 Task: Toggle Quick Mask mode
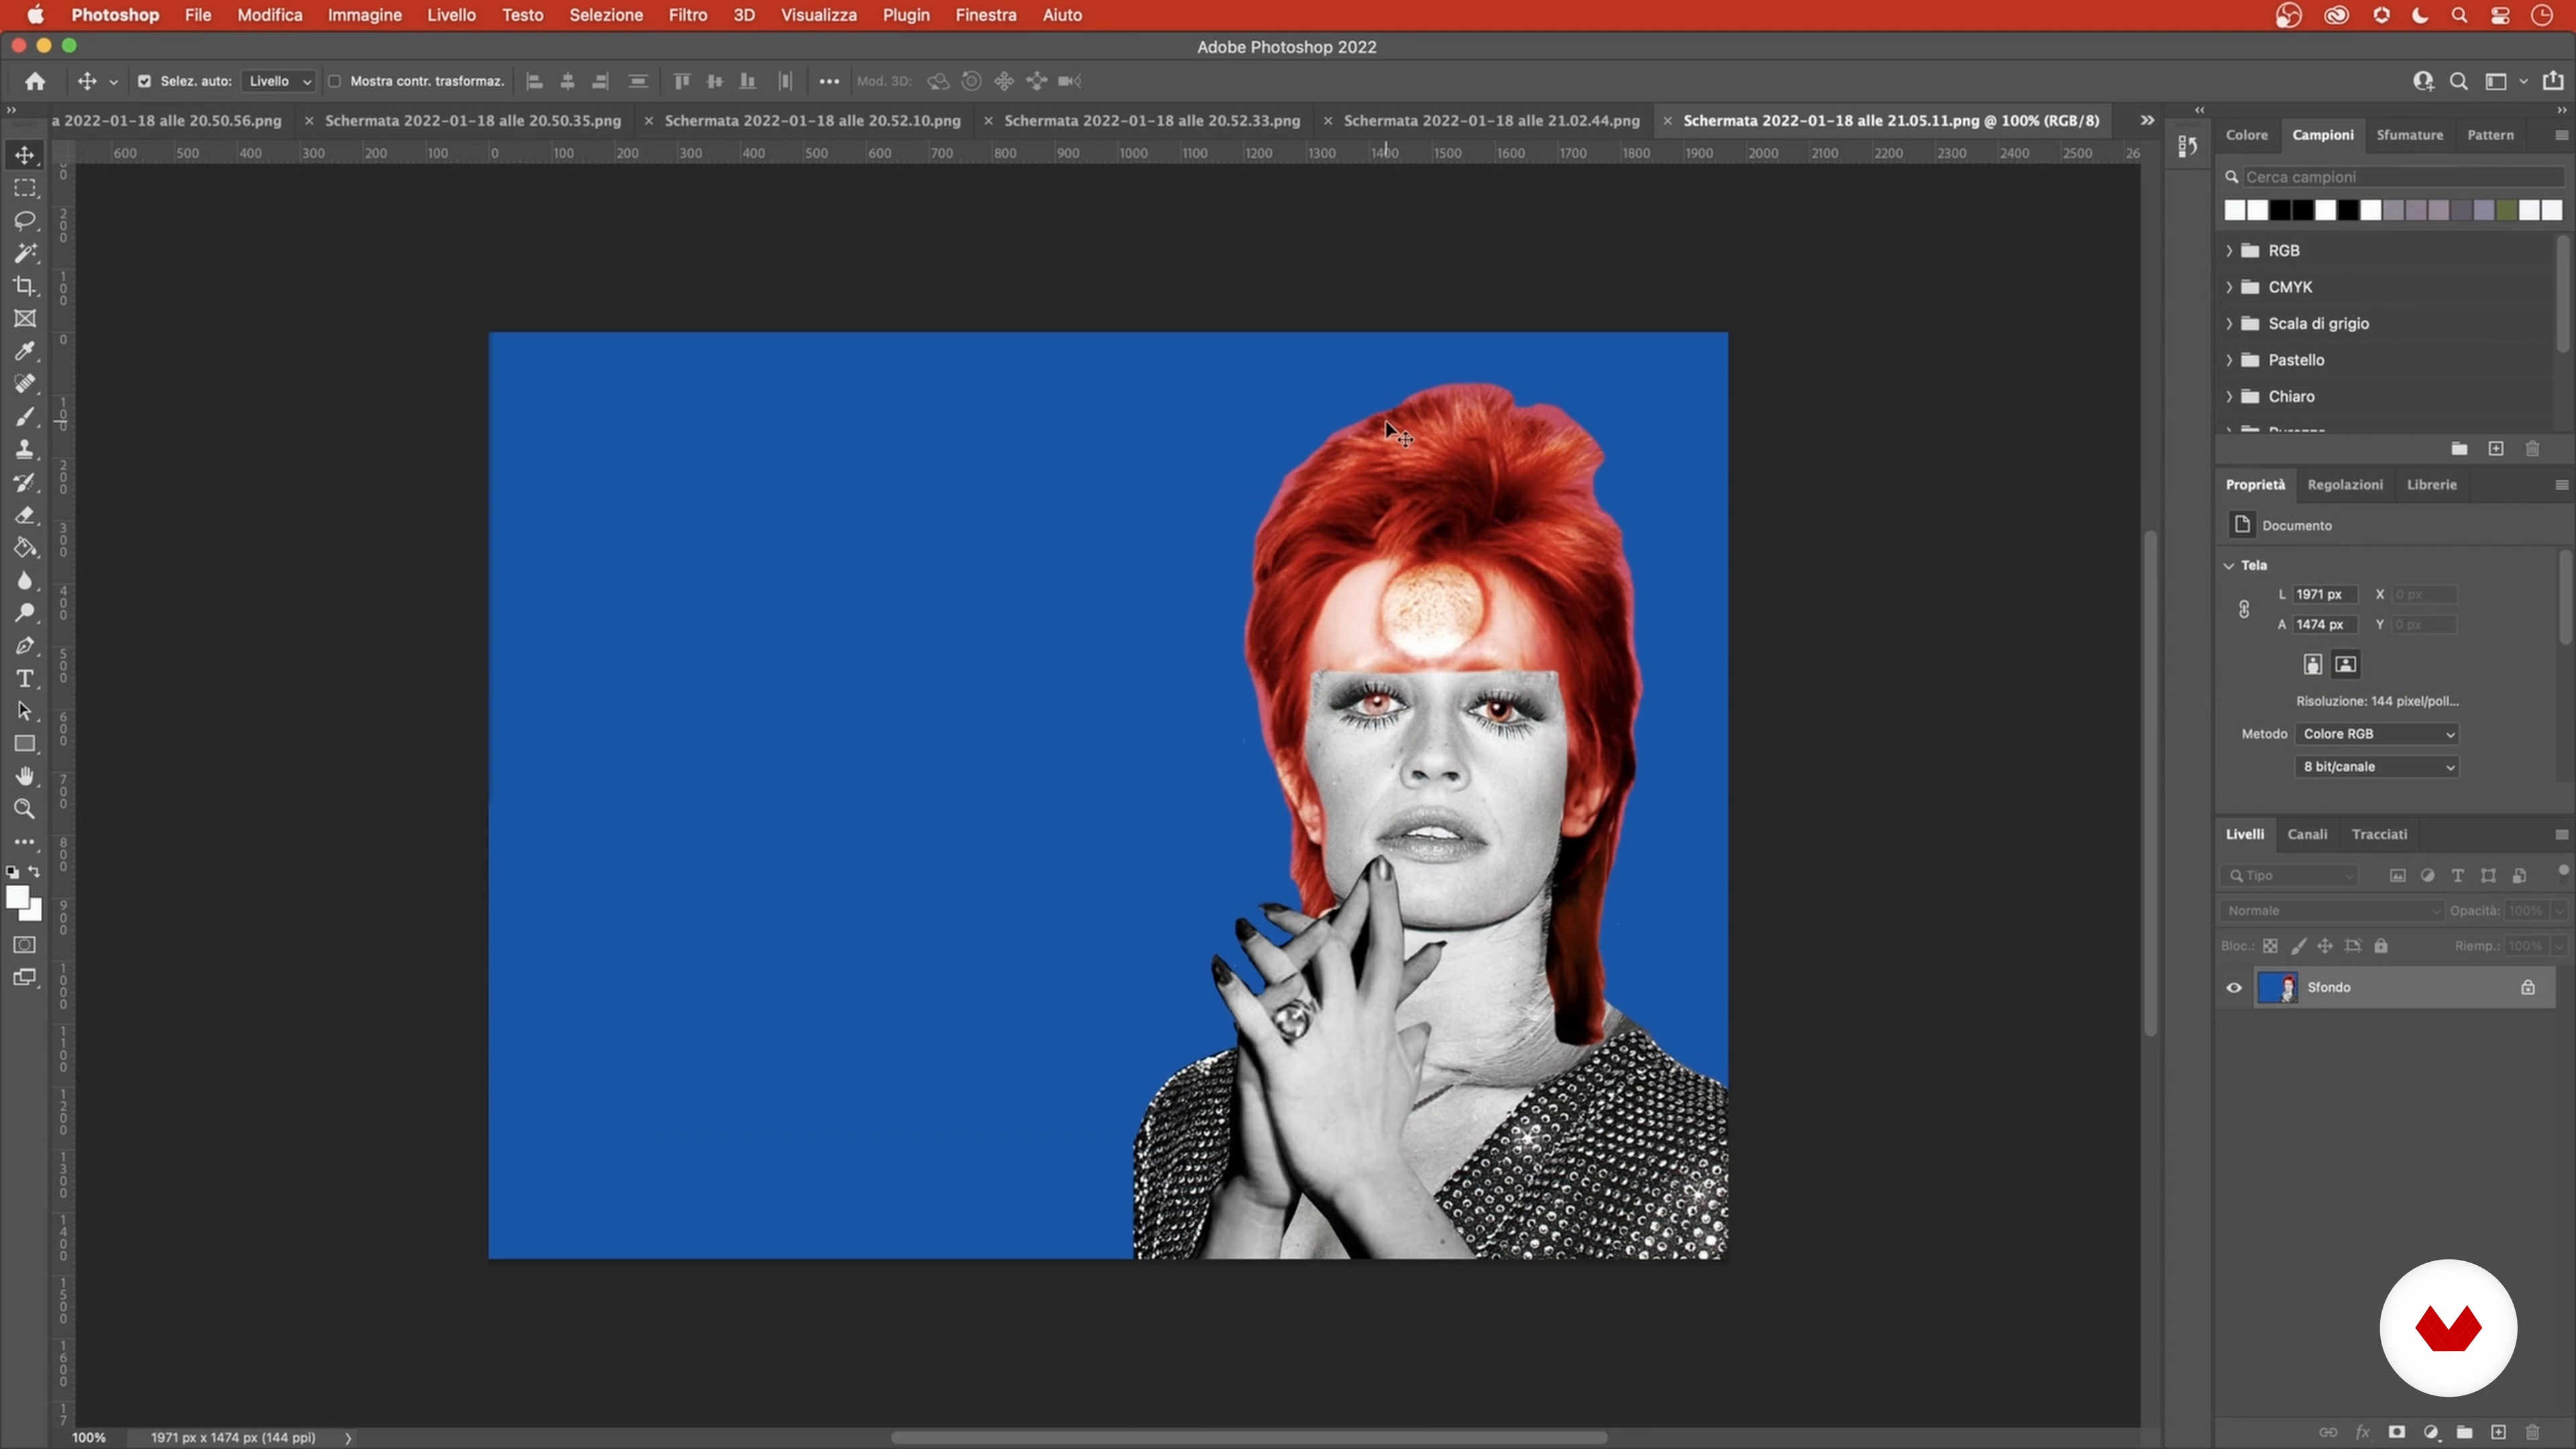[x=25, y=945]
